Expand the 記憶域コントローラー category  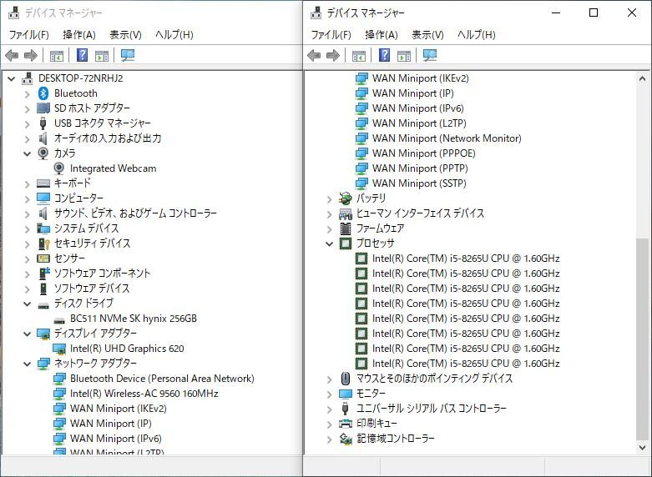pos(329,439)
